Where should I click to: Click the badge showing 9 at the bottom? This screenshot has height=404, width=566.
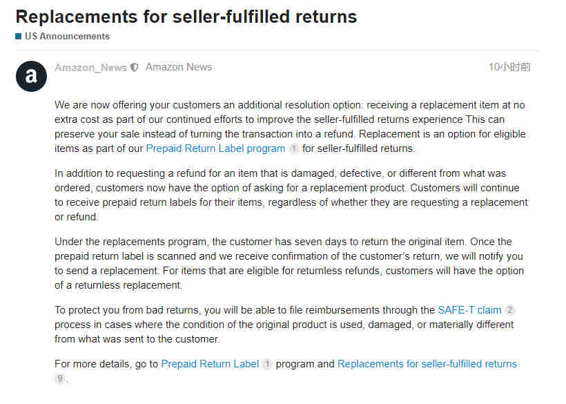point(59,378)
